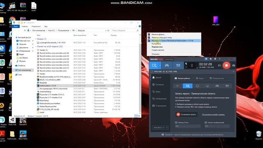This screenshot has height=148, width=263.
Task: Open Bandicam help question mark icon
Action: click(x=219, y=59)
